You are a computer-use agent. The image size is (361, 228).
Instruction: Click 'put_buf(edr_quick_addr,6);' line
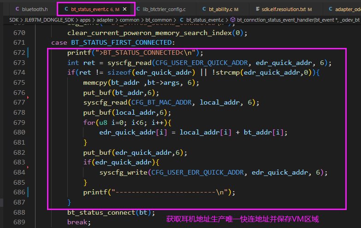click(x=135, y=152)
